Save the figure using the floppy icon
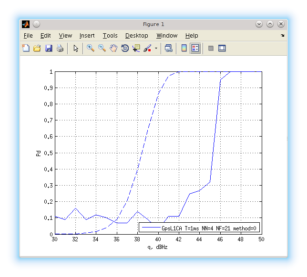 49,48
